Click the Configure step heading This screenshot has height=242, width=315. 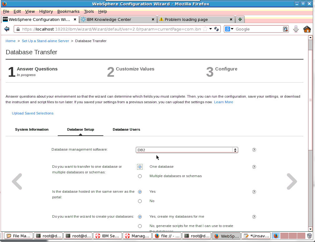226,69
